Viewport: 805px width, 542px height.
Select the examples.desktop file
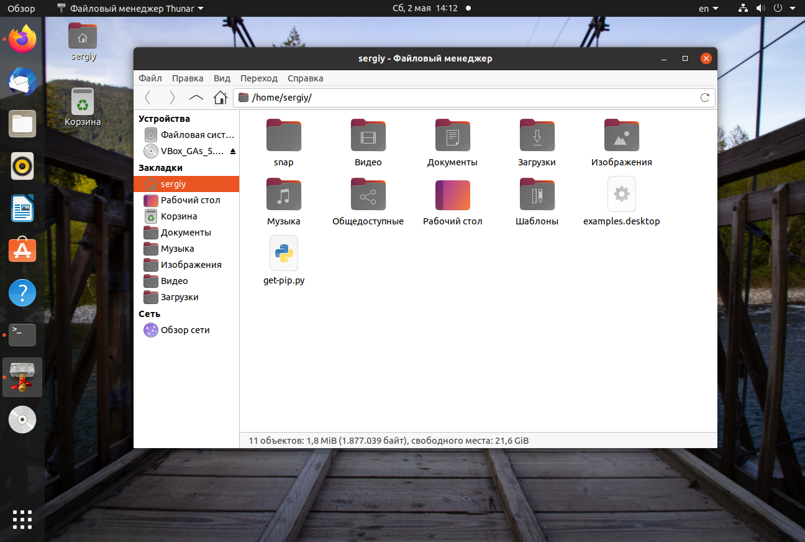pyautogui.click(x=621, y=201)
